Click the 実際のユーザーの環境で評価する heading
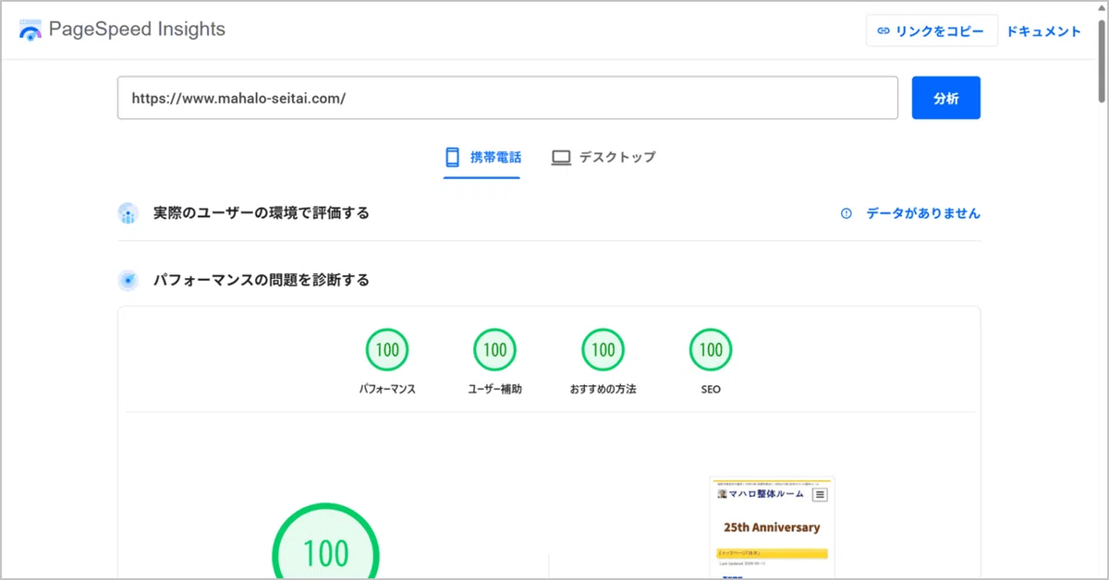 pos(262,213)
